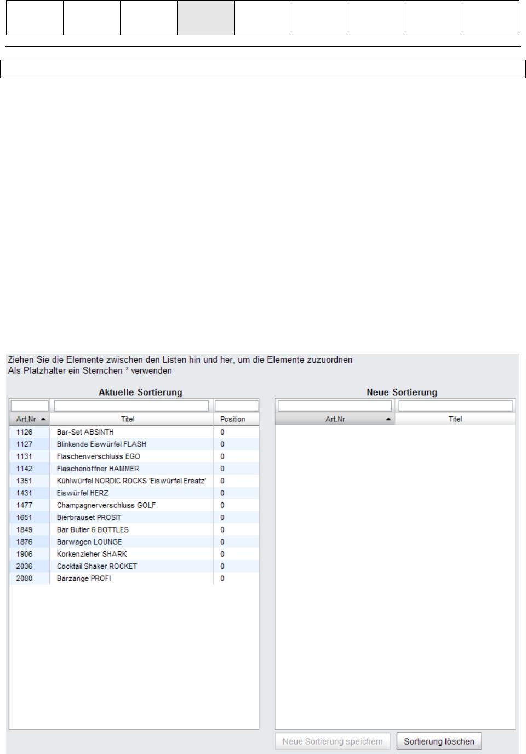The width and height of the screenshot is (526, 754).
Task: Click article number 1477
Action: click(x=24, y=505)
